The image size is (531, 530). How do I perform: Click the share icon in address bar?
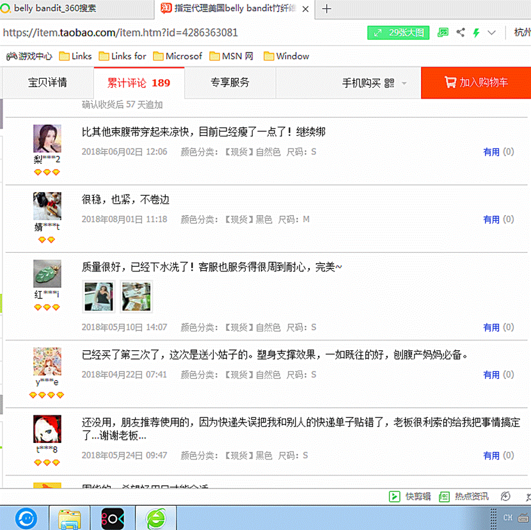point(460,33)
